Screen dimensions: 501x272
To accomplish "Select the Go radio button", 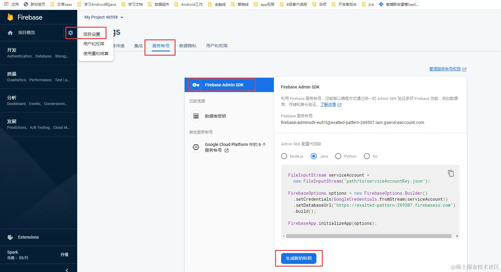I will [x=367, y=156].
